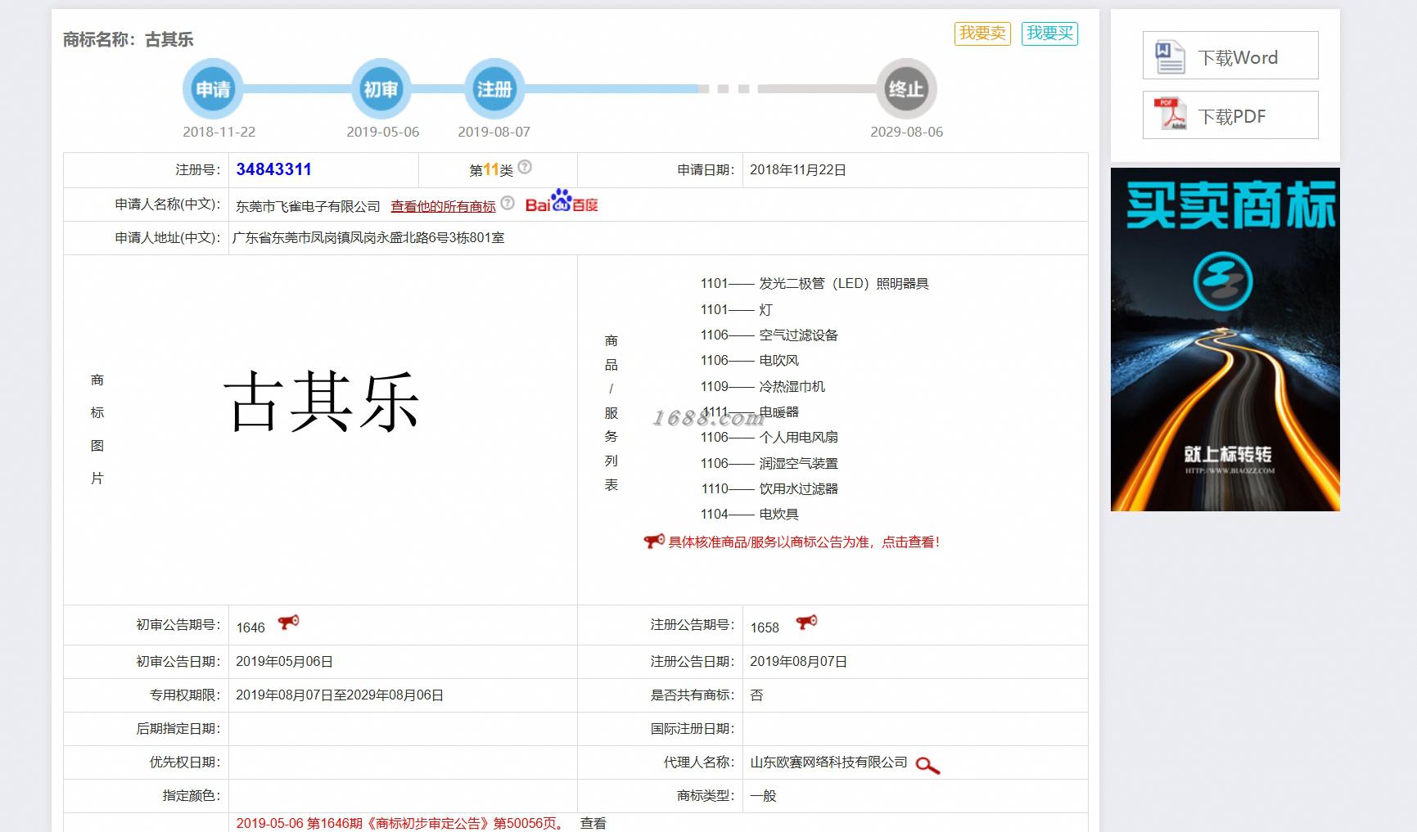The width and height of the screenshot is (1417, 832).
Task: Click application date 2018年11月22日
Action: (798, 169)
